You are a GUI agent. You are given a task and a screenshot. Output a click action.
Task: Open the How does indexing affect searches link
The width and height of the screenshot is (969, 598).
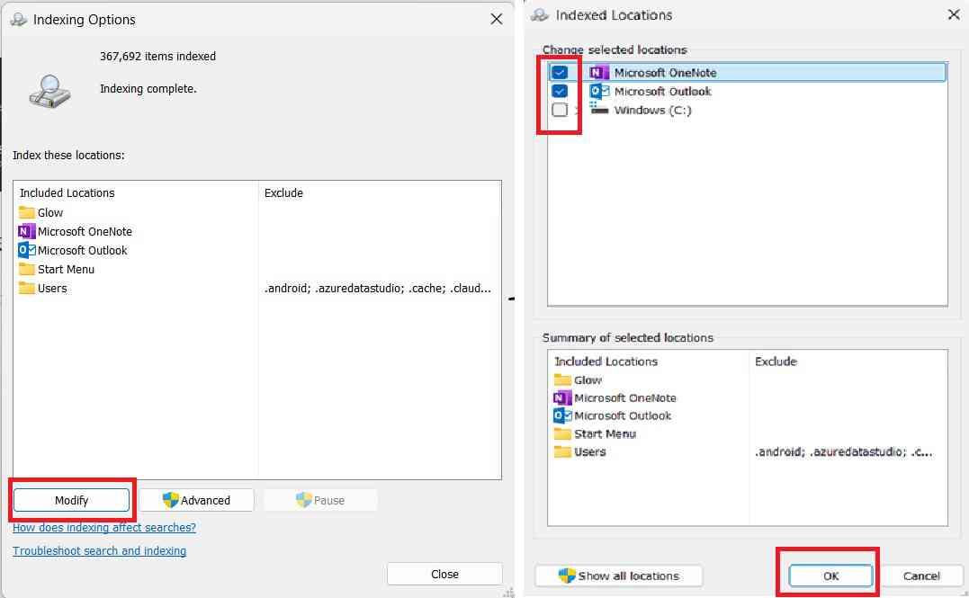click(104, 528)
